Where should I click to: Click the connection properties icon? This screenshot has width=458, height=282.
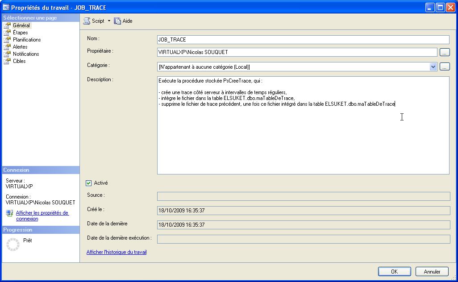pyautogui.click(x=9, y=213)
